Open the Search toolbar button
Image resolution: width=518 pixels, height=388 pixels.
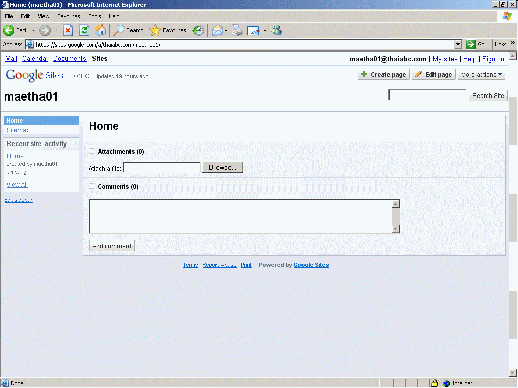(x=128, y=30)
